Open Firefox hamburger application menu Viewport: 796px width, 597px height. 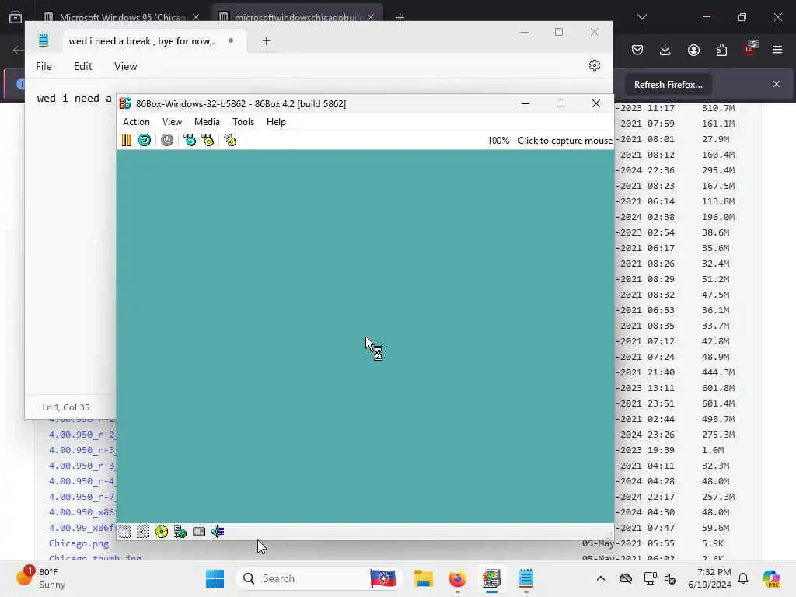coord(777,50)
